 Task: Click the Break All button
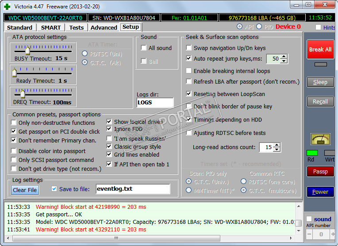point(320,50)
